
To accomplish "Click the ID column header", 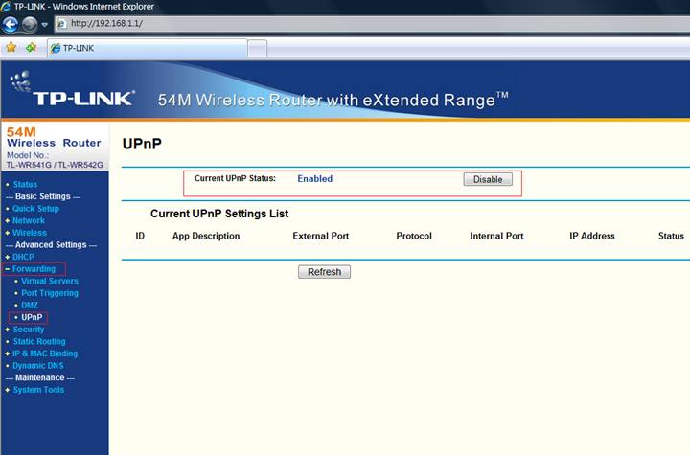I will (140, 236).
